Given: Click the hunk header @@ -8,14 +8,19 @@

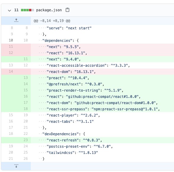Looking at the screenshot, I should coord(52,21).
